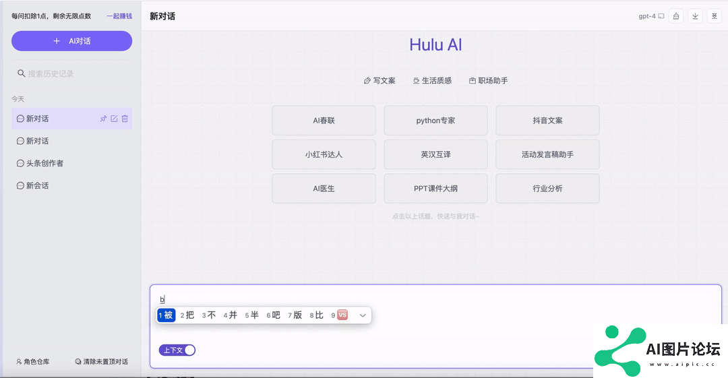Click the edit icon on selected 新对话
728x378 pixels.
click(x=114, y=119)
